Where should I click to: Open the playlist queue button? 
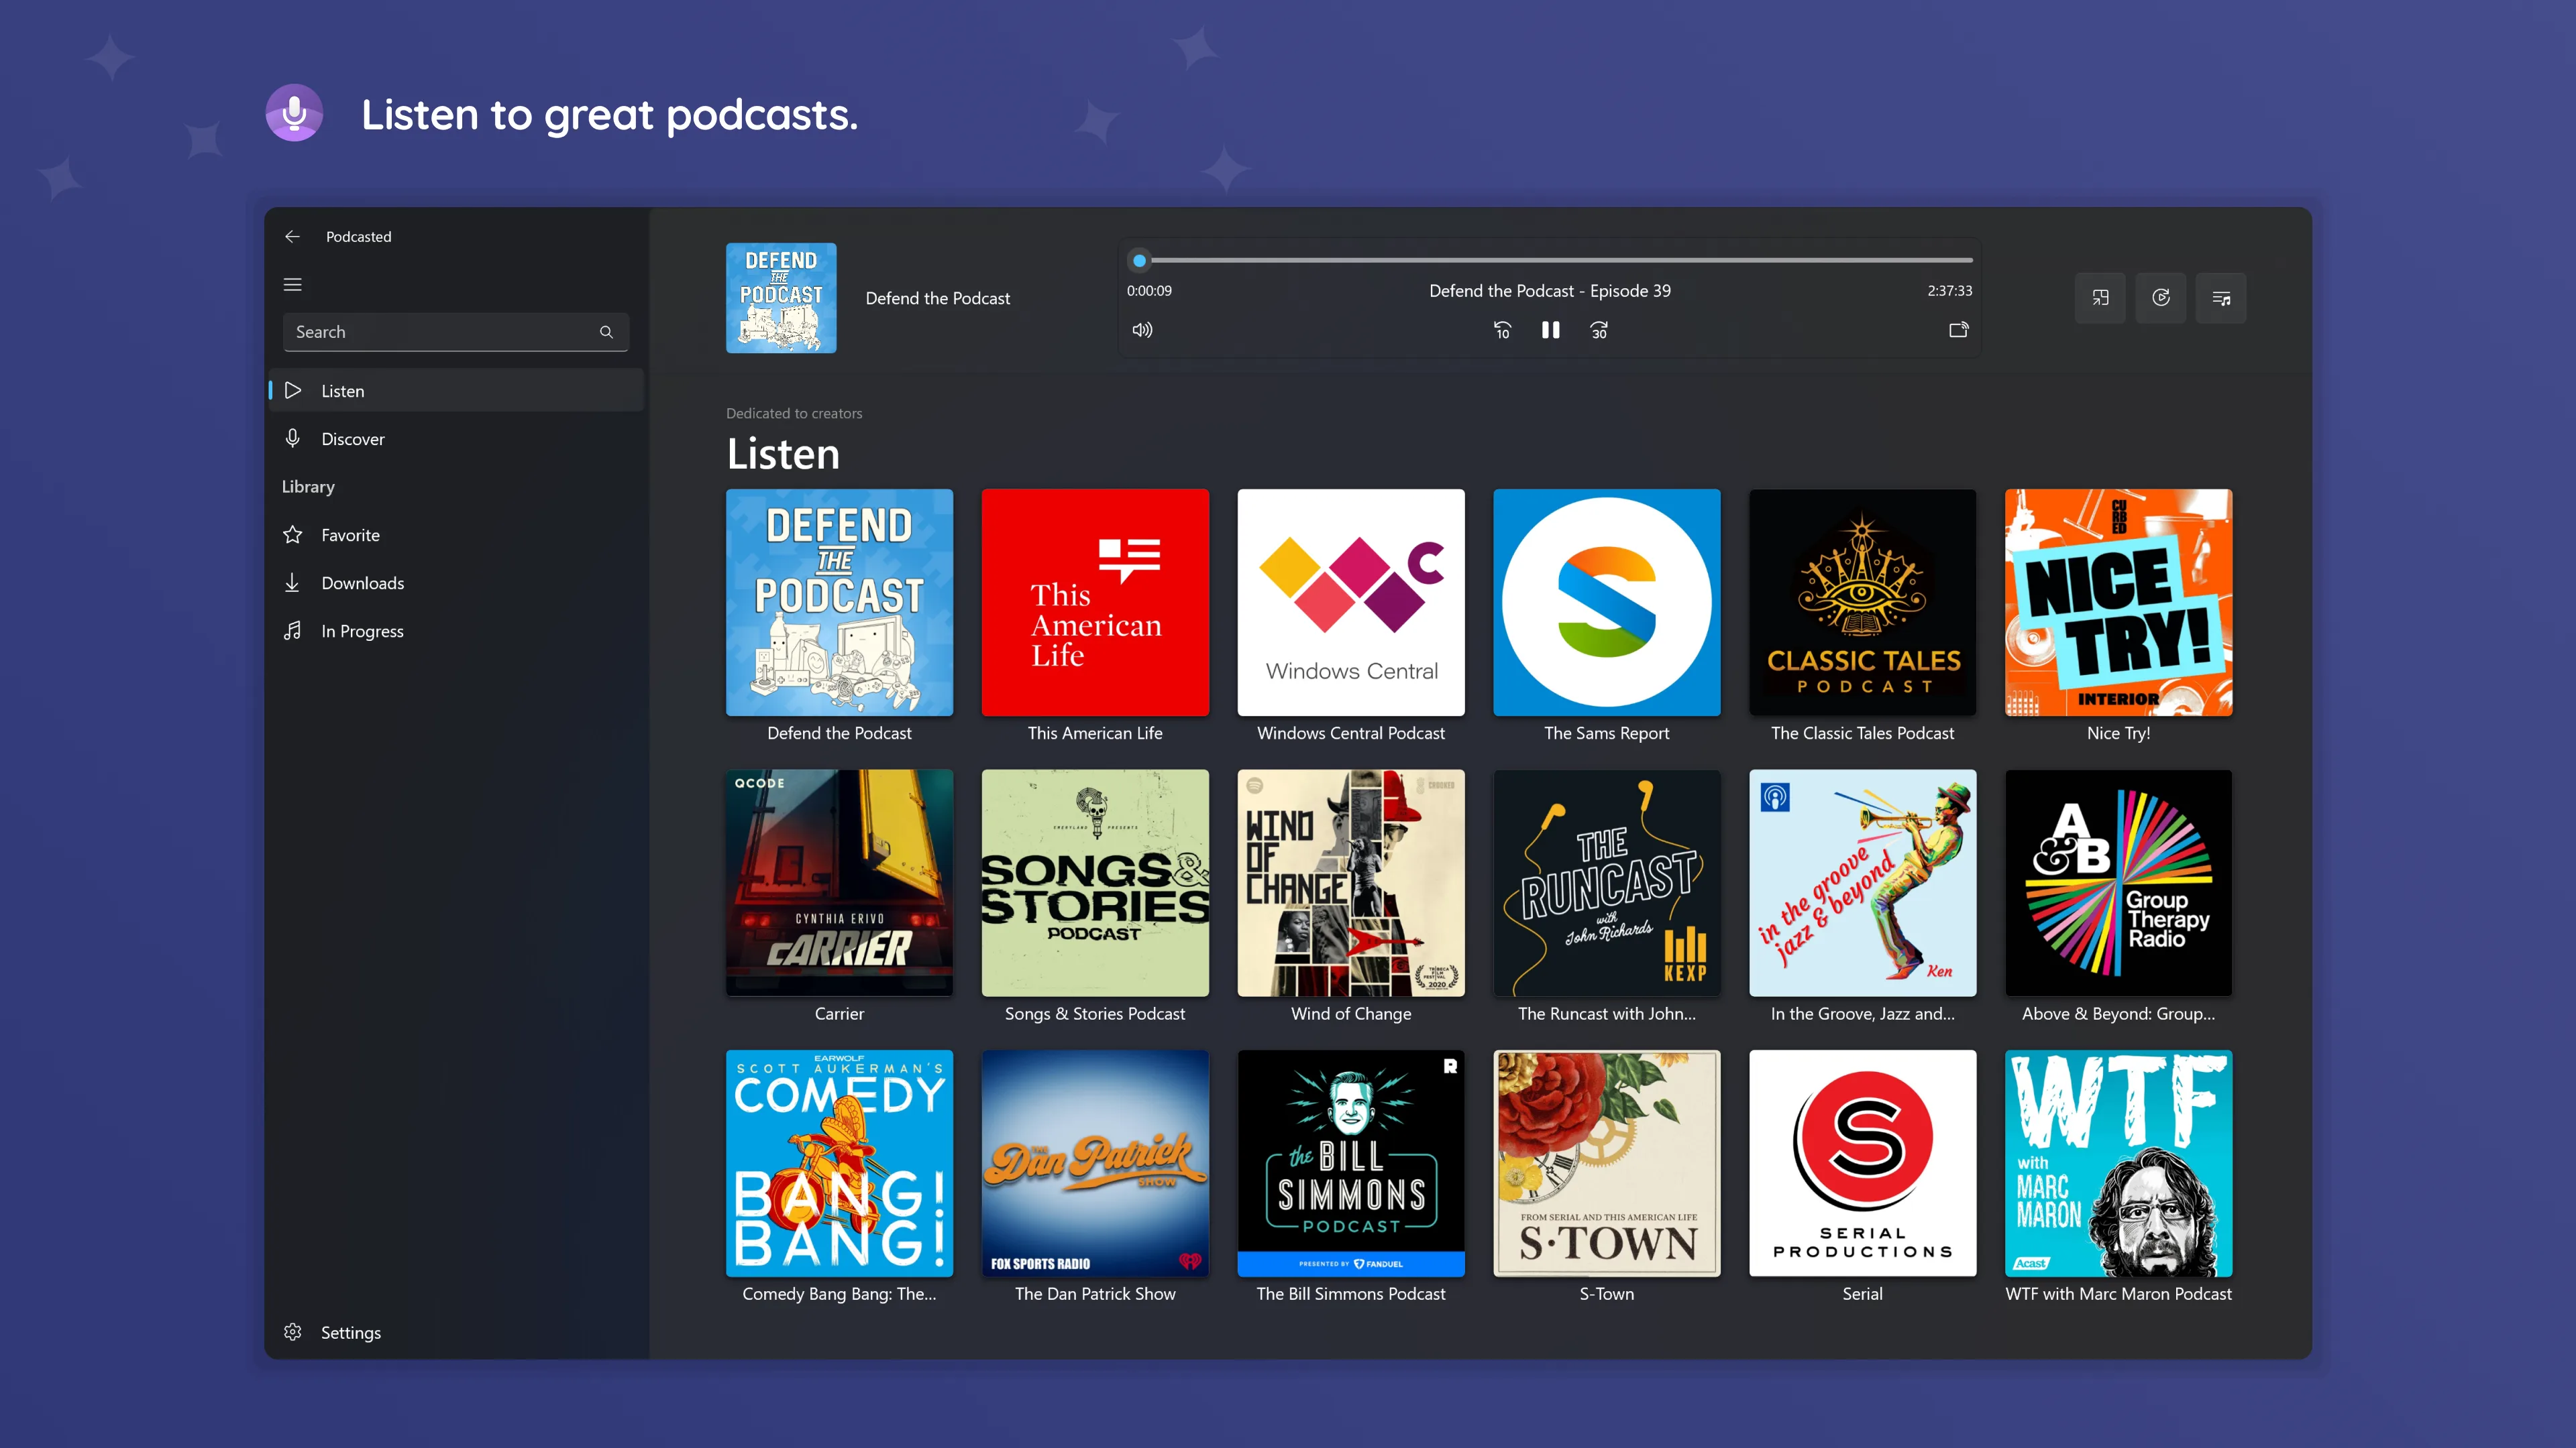point(2221,298)
